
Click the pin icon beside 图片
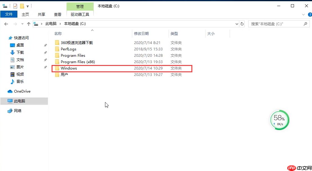[x=45, y=67]
